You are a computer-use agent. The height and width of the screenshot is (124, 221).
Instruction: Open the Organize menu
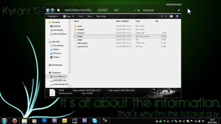pos(53,16)
